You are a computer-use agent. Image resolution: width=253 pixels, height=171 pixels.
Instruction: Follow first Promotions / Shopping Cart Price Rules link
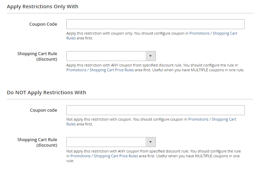coord(100,70)
